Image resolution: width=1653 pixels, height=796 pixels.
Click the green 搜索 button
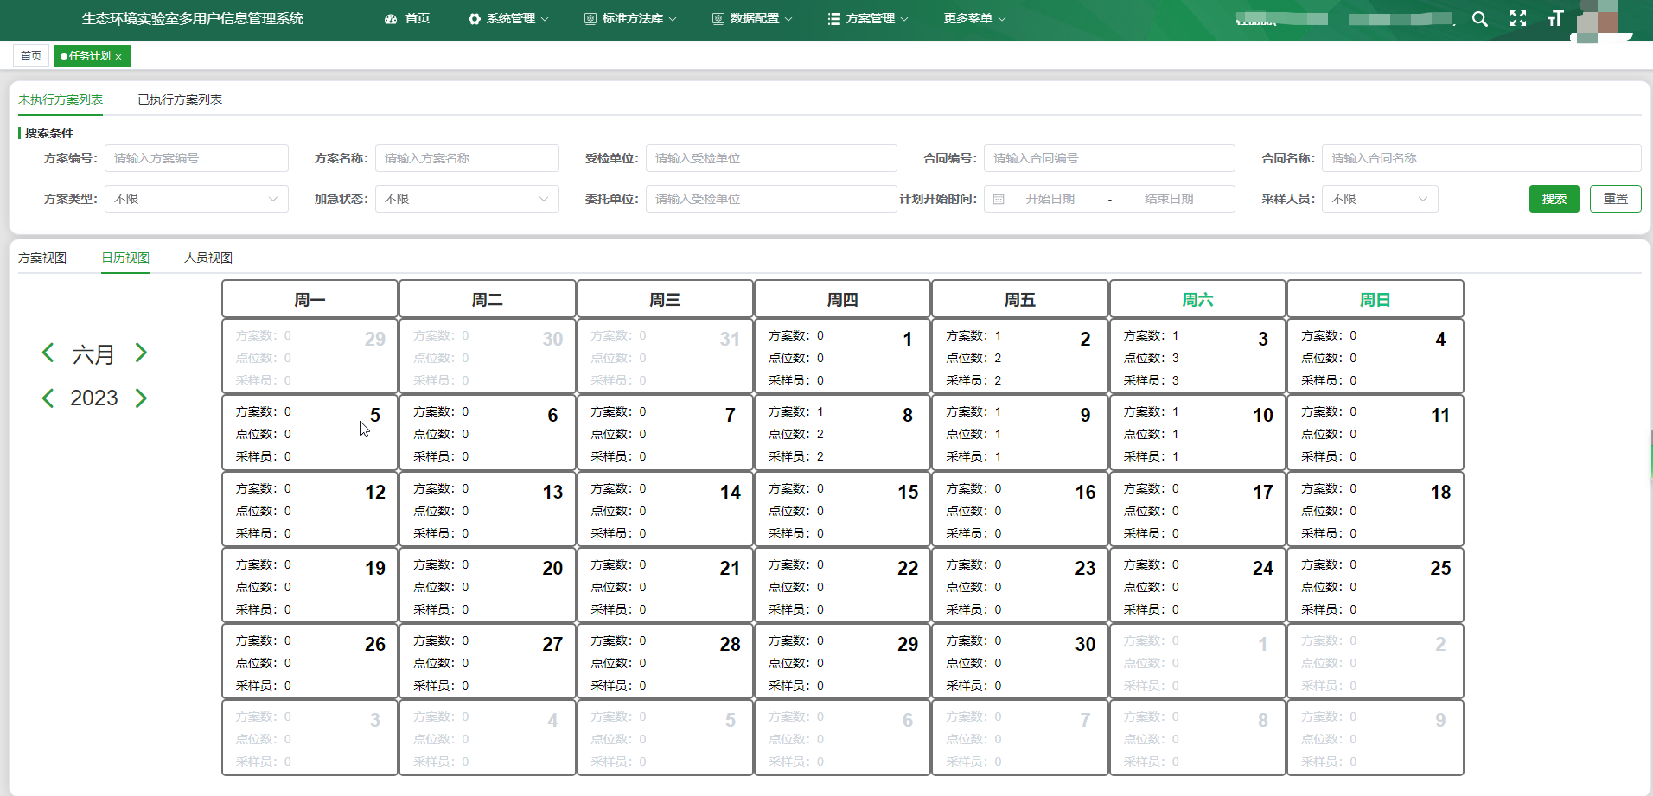pos(1554,199)
